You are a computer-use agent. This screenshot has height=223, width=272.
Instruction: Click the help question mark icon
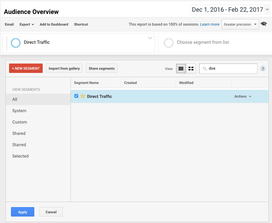pyautogui.click(x=263, y=68)
